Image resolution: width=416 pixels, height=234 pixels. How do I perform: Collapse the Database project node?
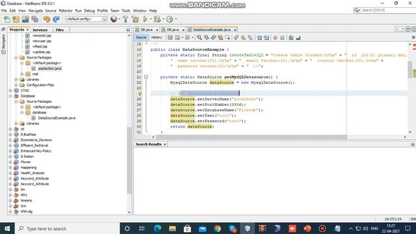pos(10,96)
